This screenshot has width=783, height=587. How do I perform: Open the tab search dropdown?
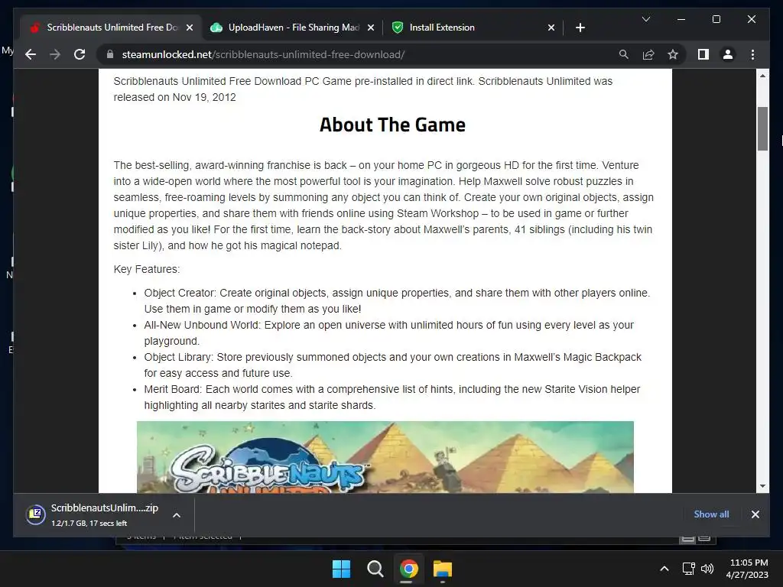click(x=645, y=19)
